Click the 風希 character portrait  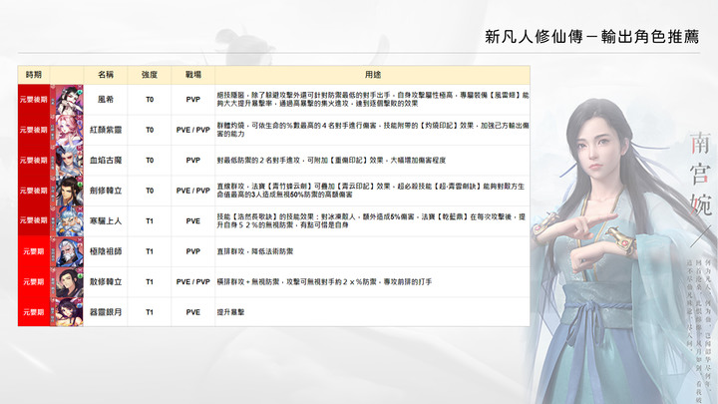(70, 100)
